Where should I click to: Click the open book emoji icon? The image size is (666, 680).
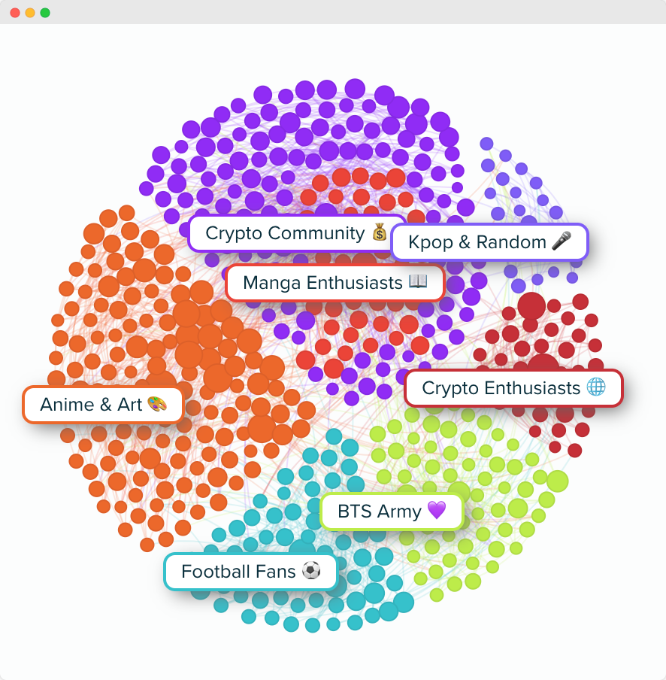[x=418, y=281]
